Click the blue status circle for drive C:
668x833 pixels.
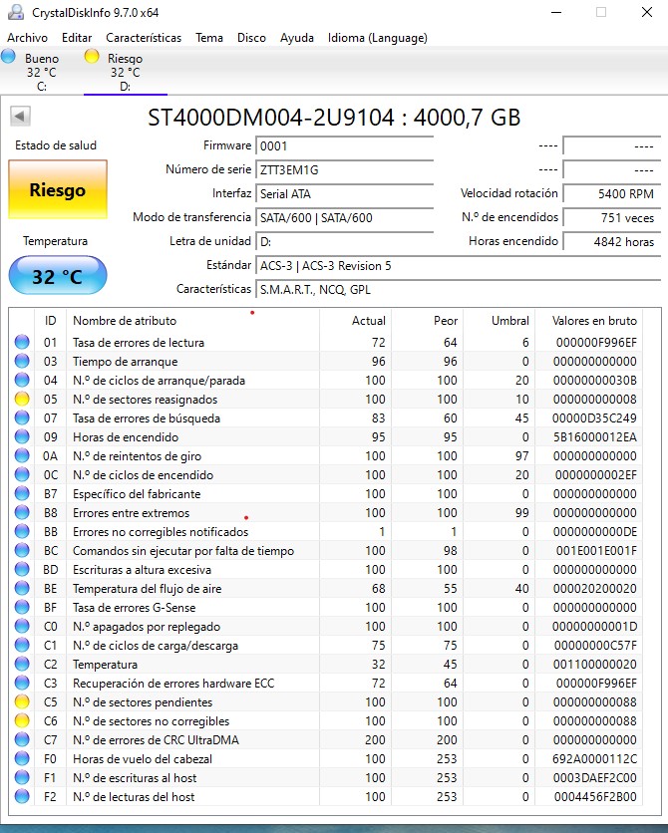pyautogui.click(x=8, y=56)
